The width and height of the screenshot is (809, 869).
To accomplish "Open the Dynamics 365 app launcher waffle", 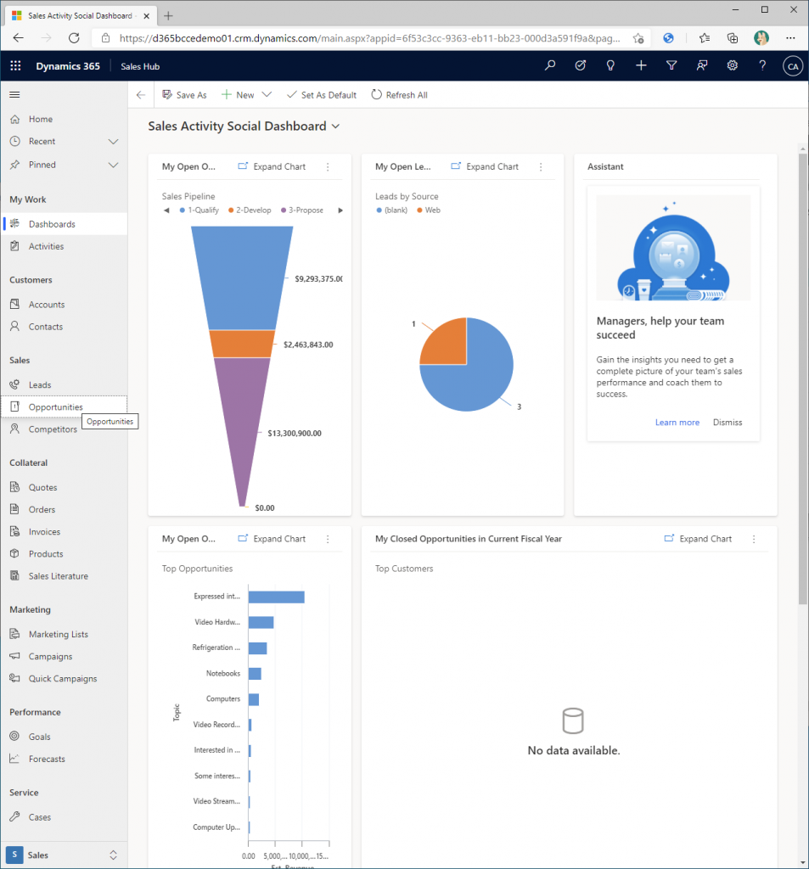I will tap(15, 66).
